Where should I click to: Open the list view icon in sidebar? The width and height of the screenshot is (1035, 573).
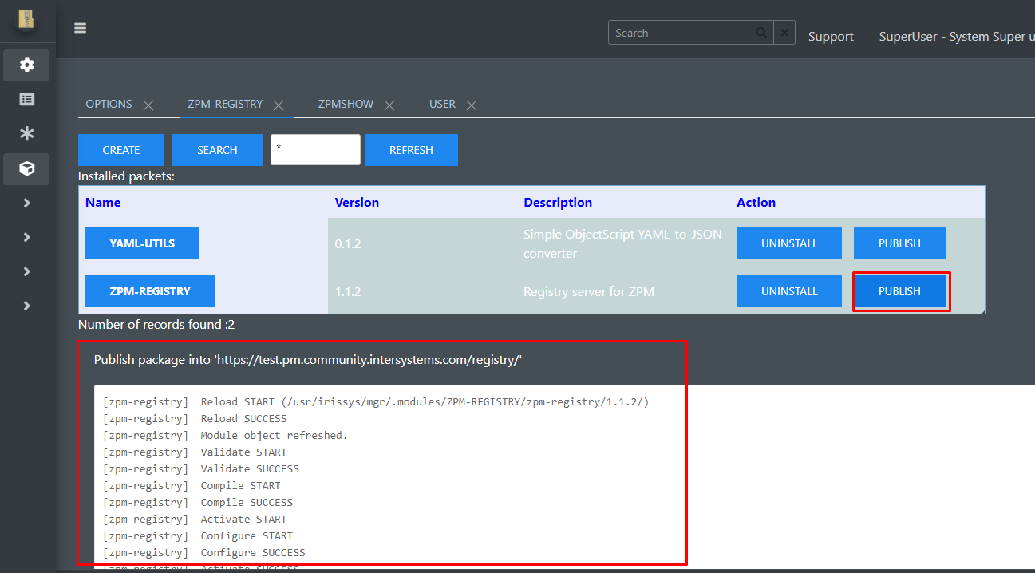tap(26, 100)
